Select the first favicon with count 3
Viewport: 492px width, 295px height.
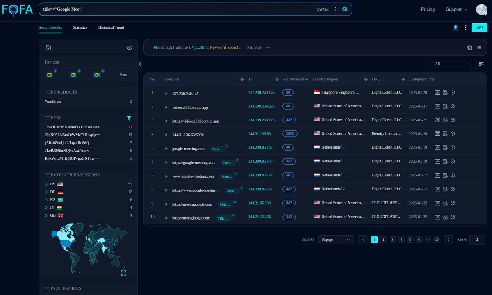click(49, 75)
